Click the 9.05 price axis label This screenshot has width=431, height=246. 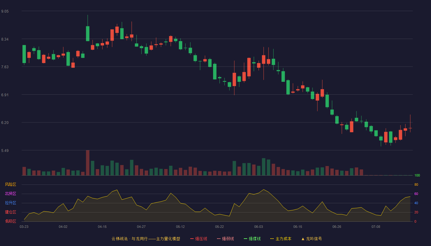coord(5,11)
